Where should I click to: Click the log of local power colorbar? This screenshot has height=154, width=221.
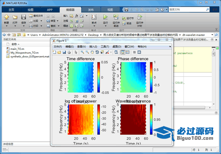pyautogui.click(x=99, y=120)
